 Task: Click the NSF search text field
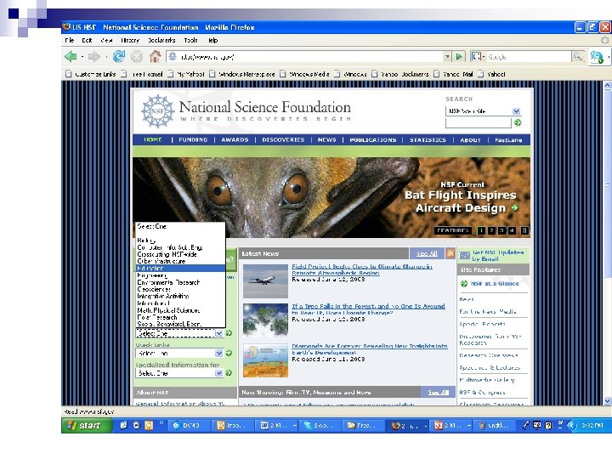point(478,122)
